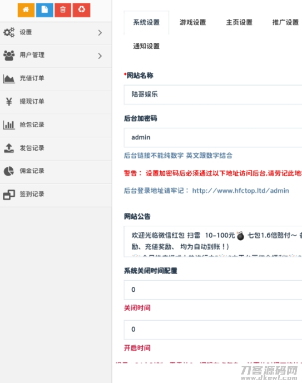Click the bar chart icon for 抢包记录
Image resolution: width=302 pixels, height=383 pixels.
pyautogui.click(x=9, y=125)
